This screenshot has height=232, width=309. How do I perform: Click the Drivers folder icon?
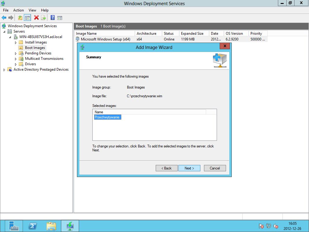(21, 64)
